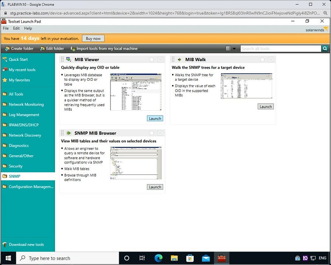Click the site lock icon
This screenshot has height=265, width=331.
[6, 13]
